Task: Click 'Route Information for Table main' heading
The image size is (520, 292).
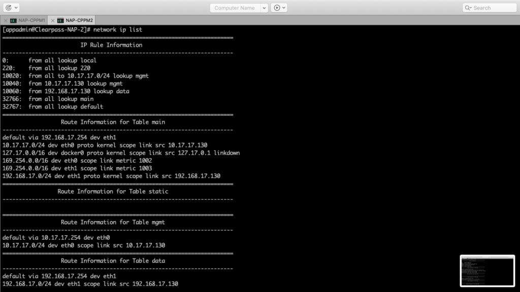Action: tap(113, 122)
